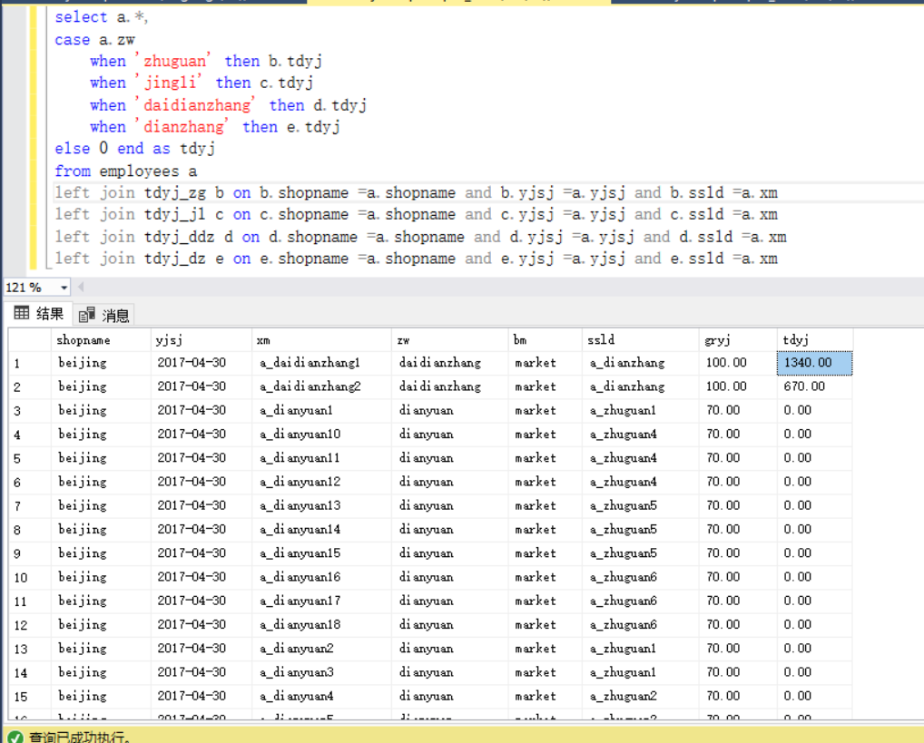Select row number 10 header
Screen dimensions: 924x743
[29, 577]
